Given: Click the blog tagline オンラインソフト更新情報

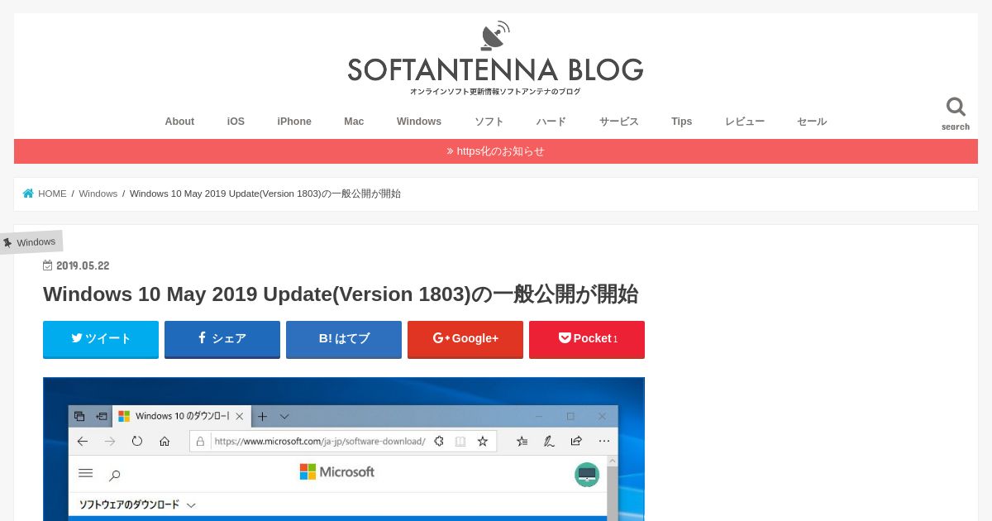Looking at the screenshot, I should click(x=495, y=92).
